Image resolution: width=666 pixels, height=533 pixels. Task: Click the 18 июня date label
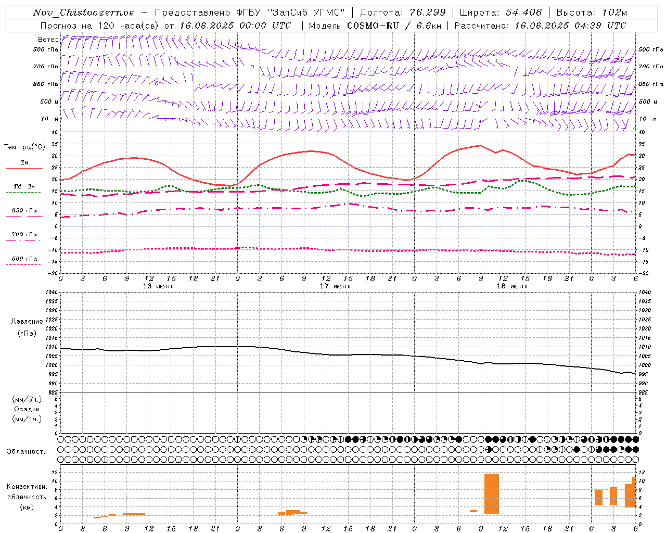click(512, 286)
